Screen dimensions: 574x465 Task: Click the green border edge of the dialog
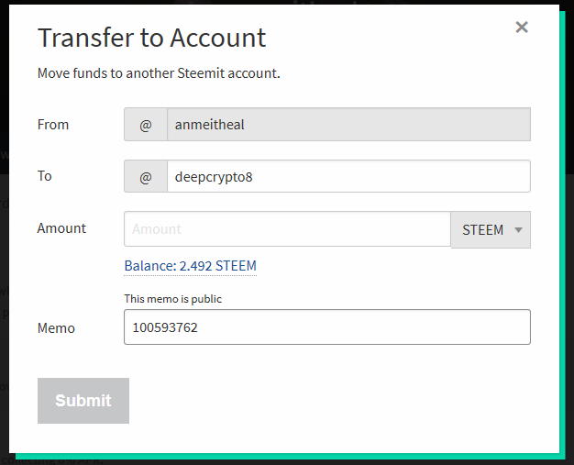[562, 275]
